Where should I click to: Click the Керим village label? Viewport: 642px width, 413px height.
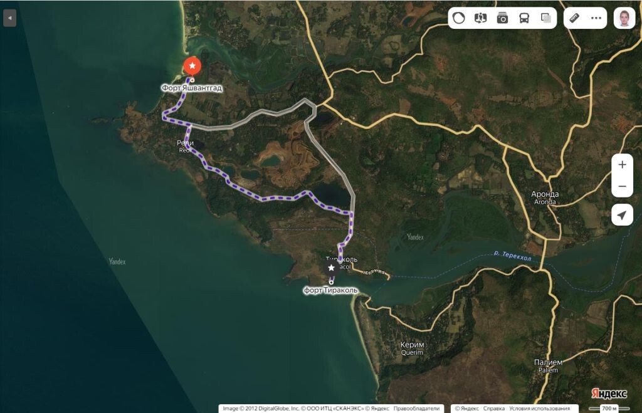(412, 345)
